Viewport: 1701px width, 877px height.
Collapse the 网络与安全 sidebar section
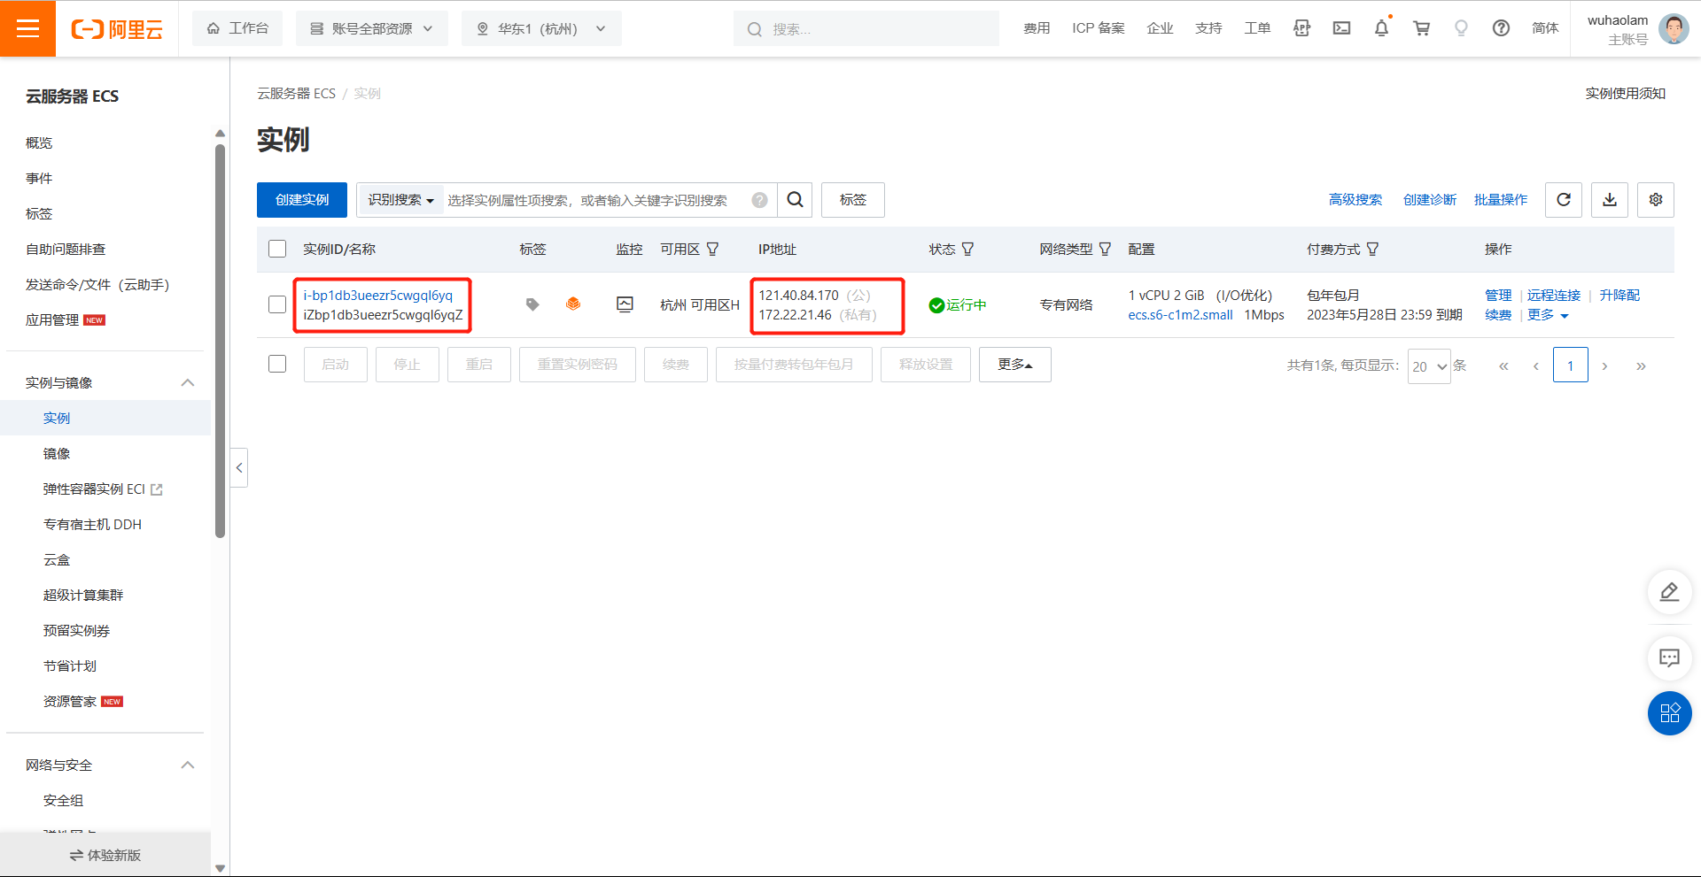coord(188,765)
